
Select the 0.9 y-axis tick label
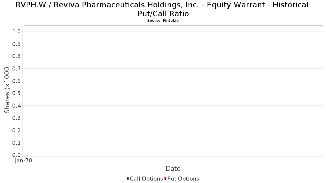[17, 44]
